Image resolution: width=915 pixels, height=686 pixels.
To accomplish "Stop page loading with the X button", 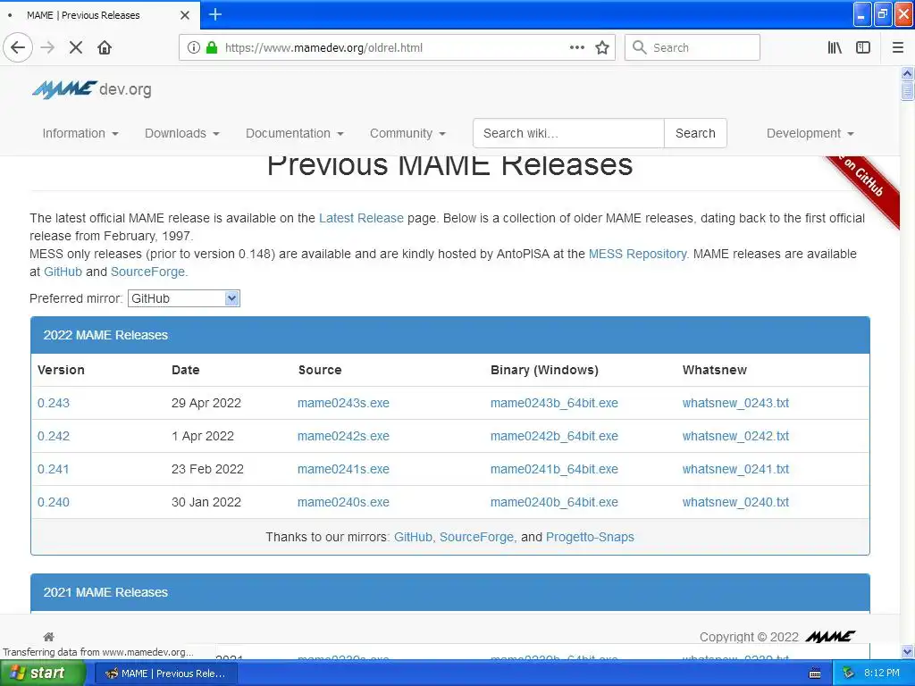I will coord(76,48).
